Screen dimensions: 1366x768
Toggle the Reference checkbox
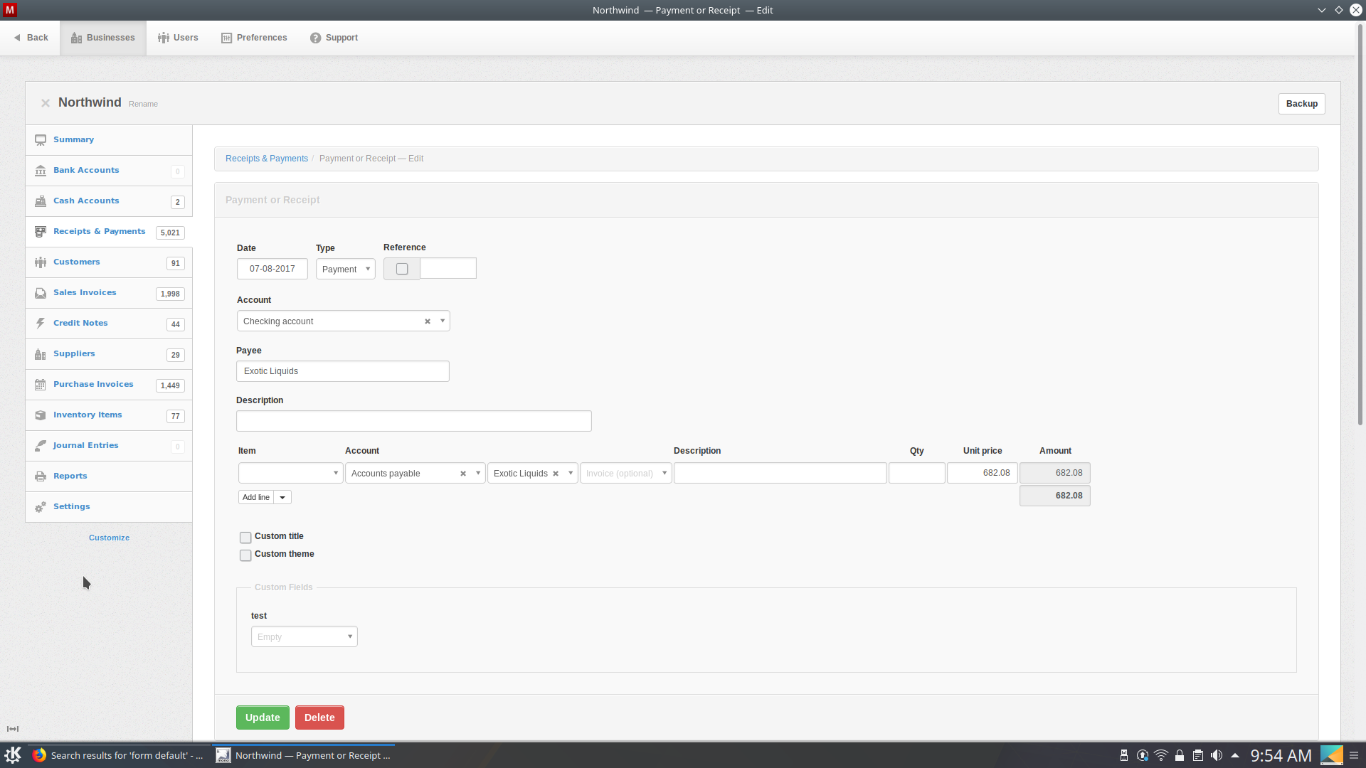tap(402, 269)
